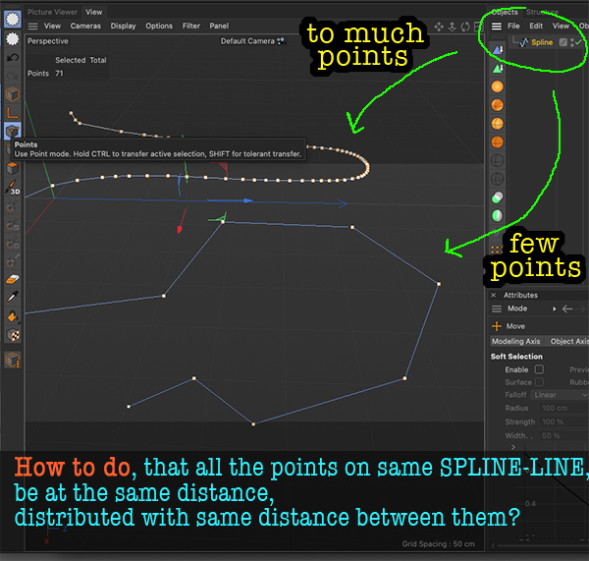Activate the L-shaped axis mode icon
The width and height of the screenshot is (589, 561).
click(13, 113)
